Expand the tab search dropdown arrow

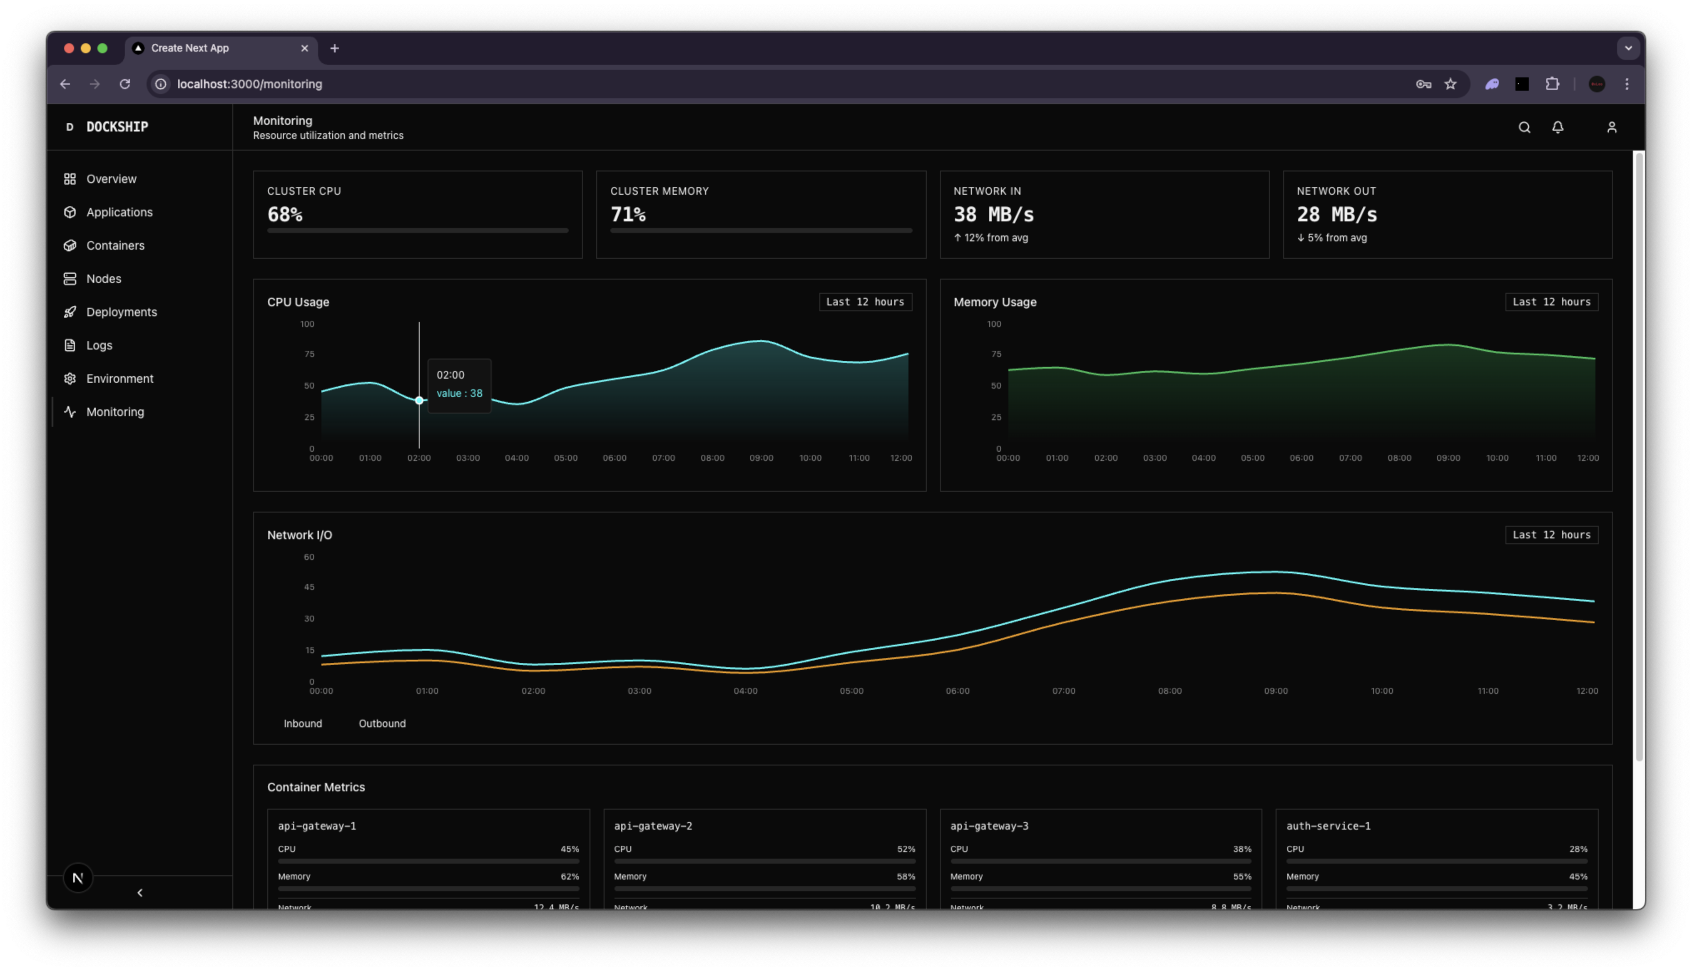(1629, 48)
